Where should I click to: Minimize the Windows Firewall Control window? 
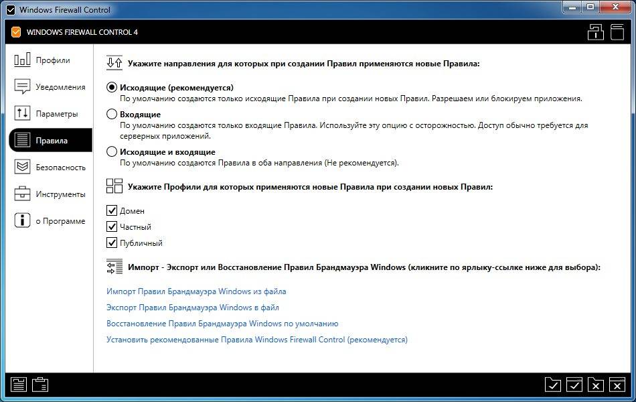click(572, 7)
